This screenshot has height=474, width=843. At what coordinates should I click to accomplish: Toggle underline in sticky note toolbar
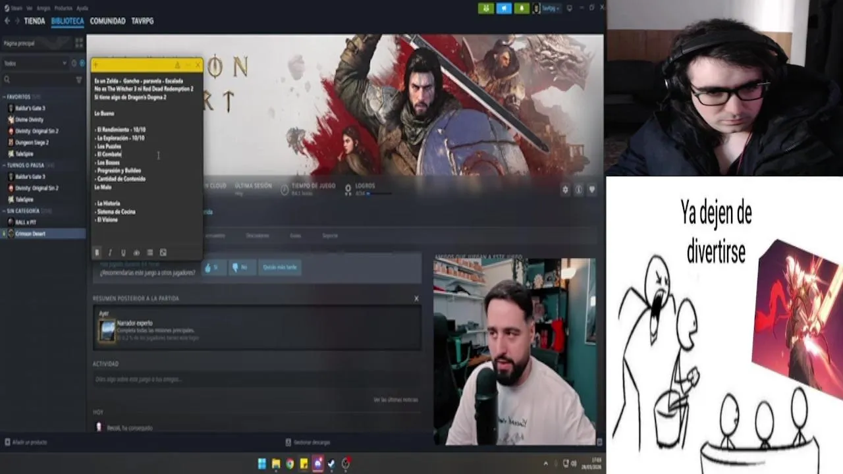click(x=123, y=253)
